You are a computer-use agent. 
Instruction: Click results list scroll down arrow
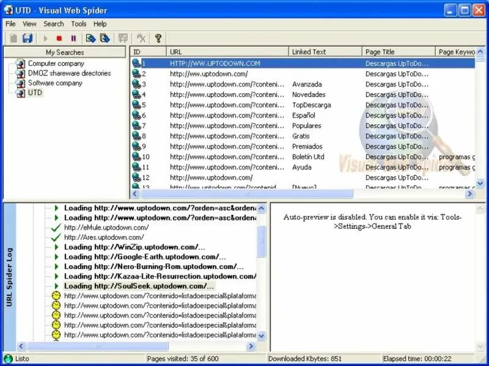[480, 184]
